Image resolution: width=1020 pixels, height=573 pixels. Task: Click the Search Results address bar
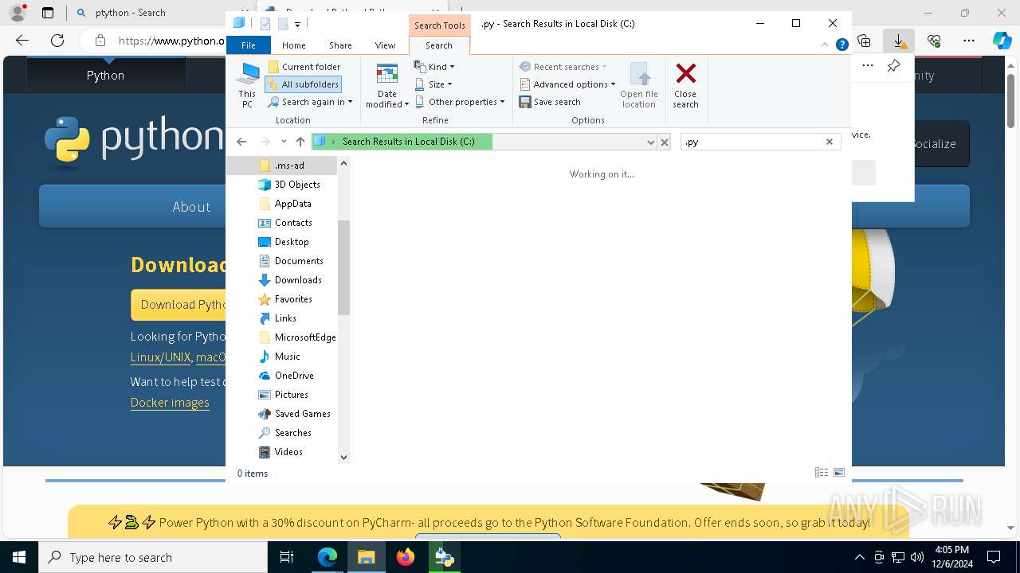point(484,142)
